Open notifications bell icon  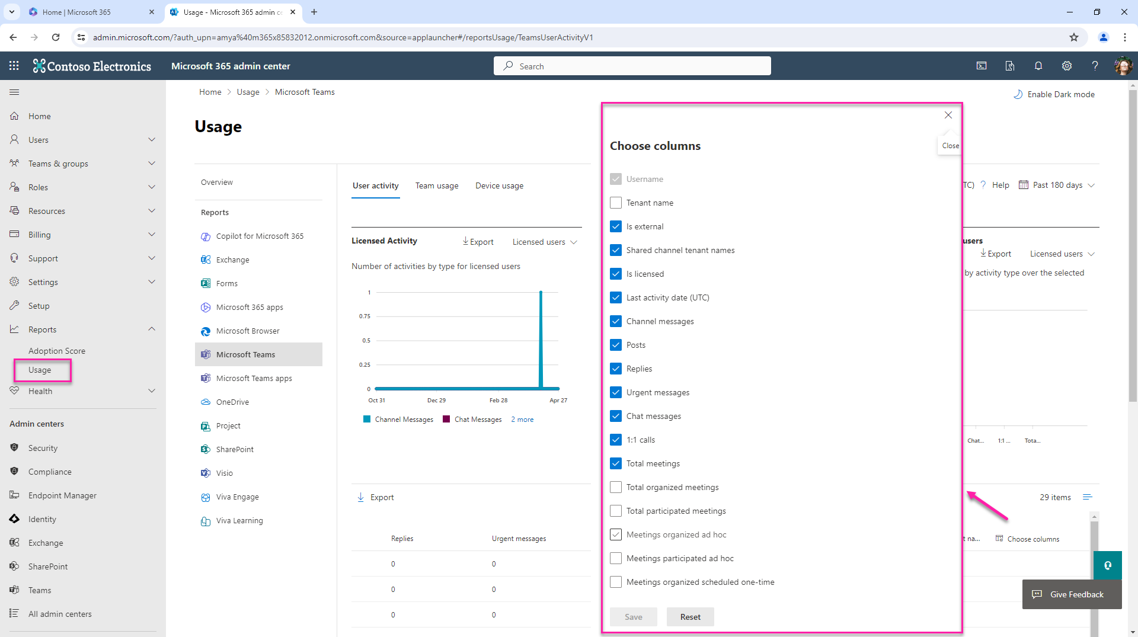tap(1038, 66)
